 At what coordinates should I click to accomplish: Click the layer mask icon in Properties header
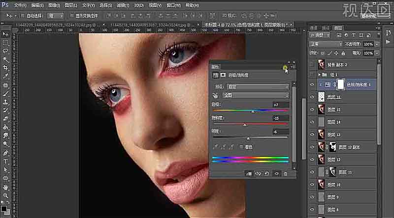(x=223, y=75)
